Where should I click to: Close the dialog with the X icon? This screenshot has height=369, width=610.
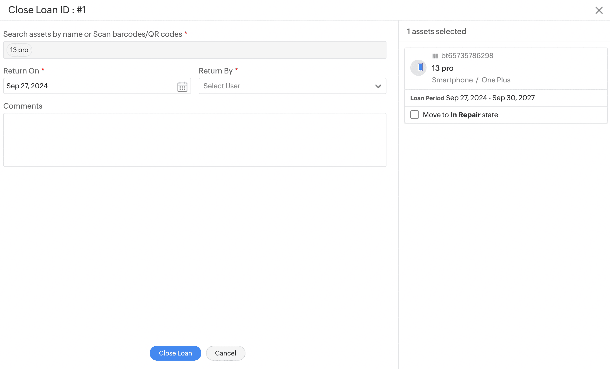[x=599, y=10]
